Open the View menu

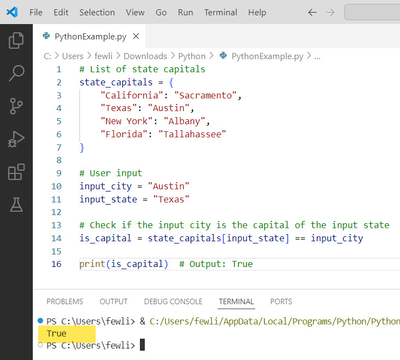(x=135, y=12)
